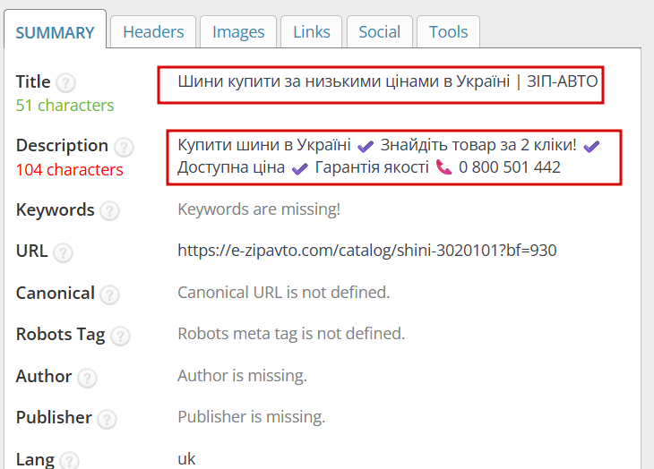Click 'Keywords are missing!' message
The width and height of the screenshot is (654, 469).
tap(259, 209)
